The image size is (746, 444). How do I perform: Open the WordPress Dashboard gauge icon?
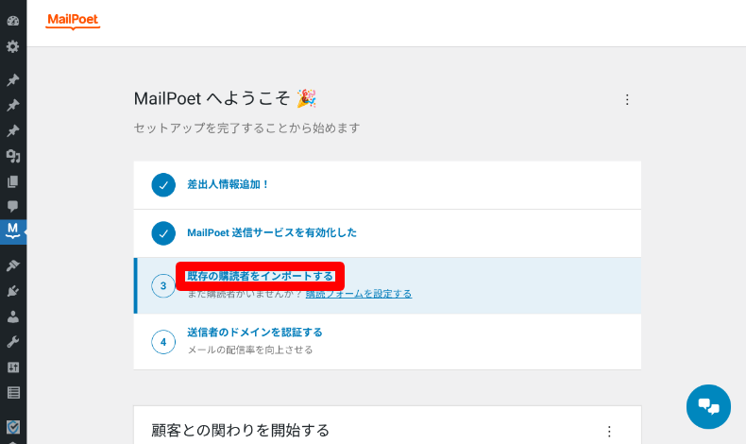coord(13,21)
